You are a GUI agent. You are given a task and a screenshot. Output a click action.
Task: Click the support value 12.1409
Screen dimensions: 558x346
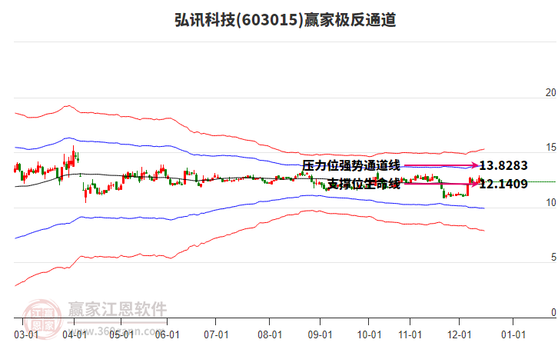503,184
